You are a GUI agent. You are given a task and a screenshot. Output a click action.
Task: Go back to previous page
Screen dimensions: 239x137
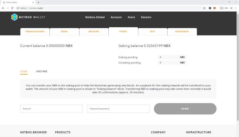(x=3, y=8)
